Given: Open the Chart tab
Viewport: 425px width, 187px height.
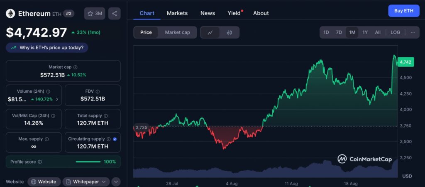Looking at the screenshot, I should [x=147, y=13].
